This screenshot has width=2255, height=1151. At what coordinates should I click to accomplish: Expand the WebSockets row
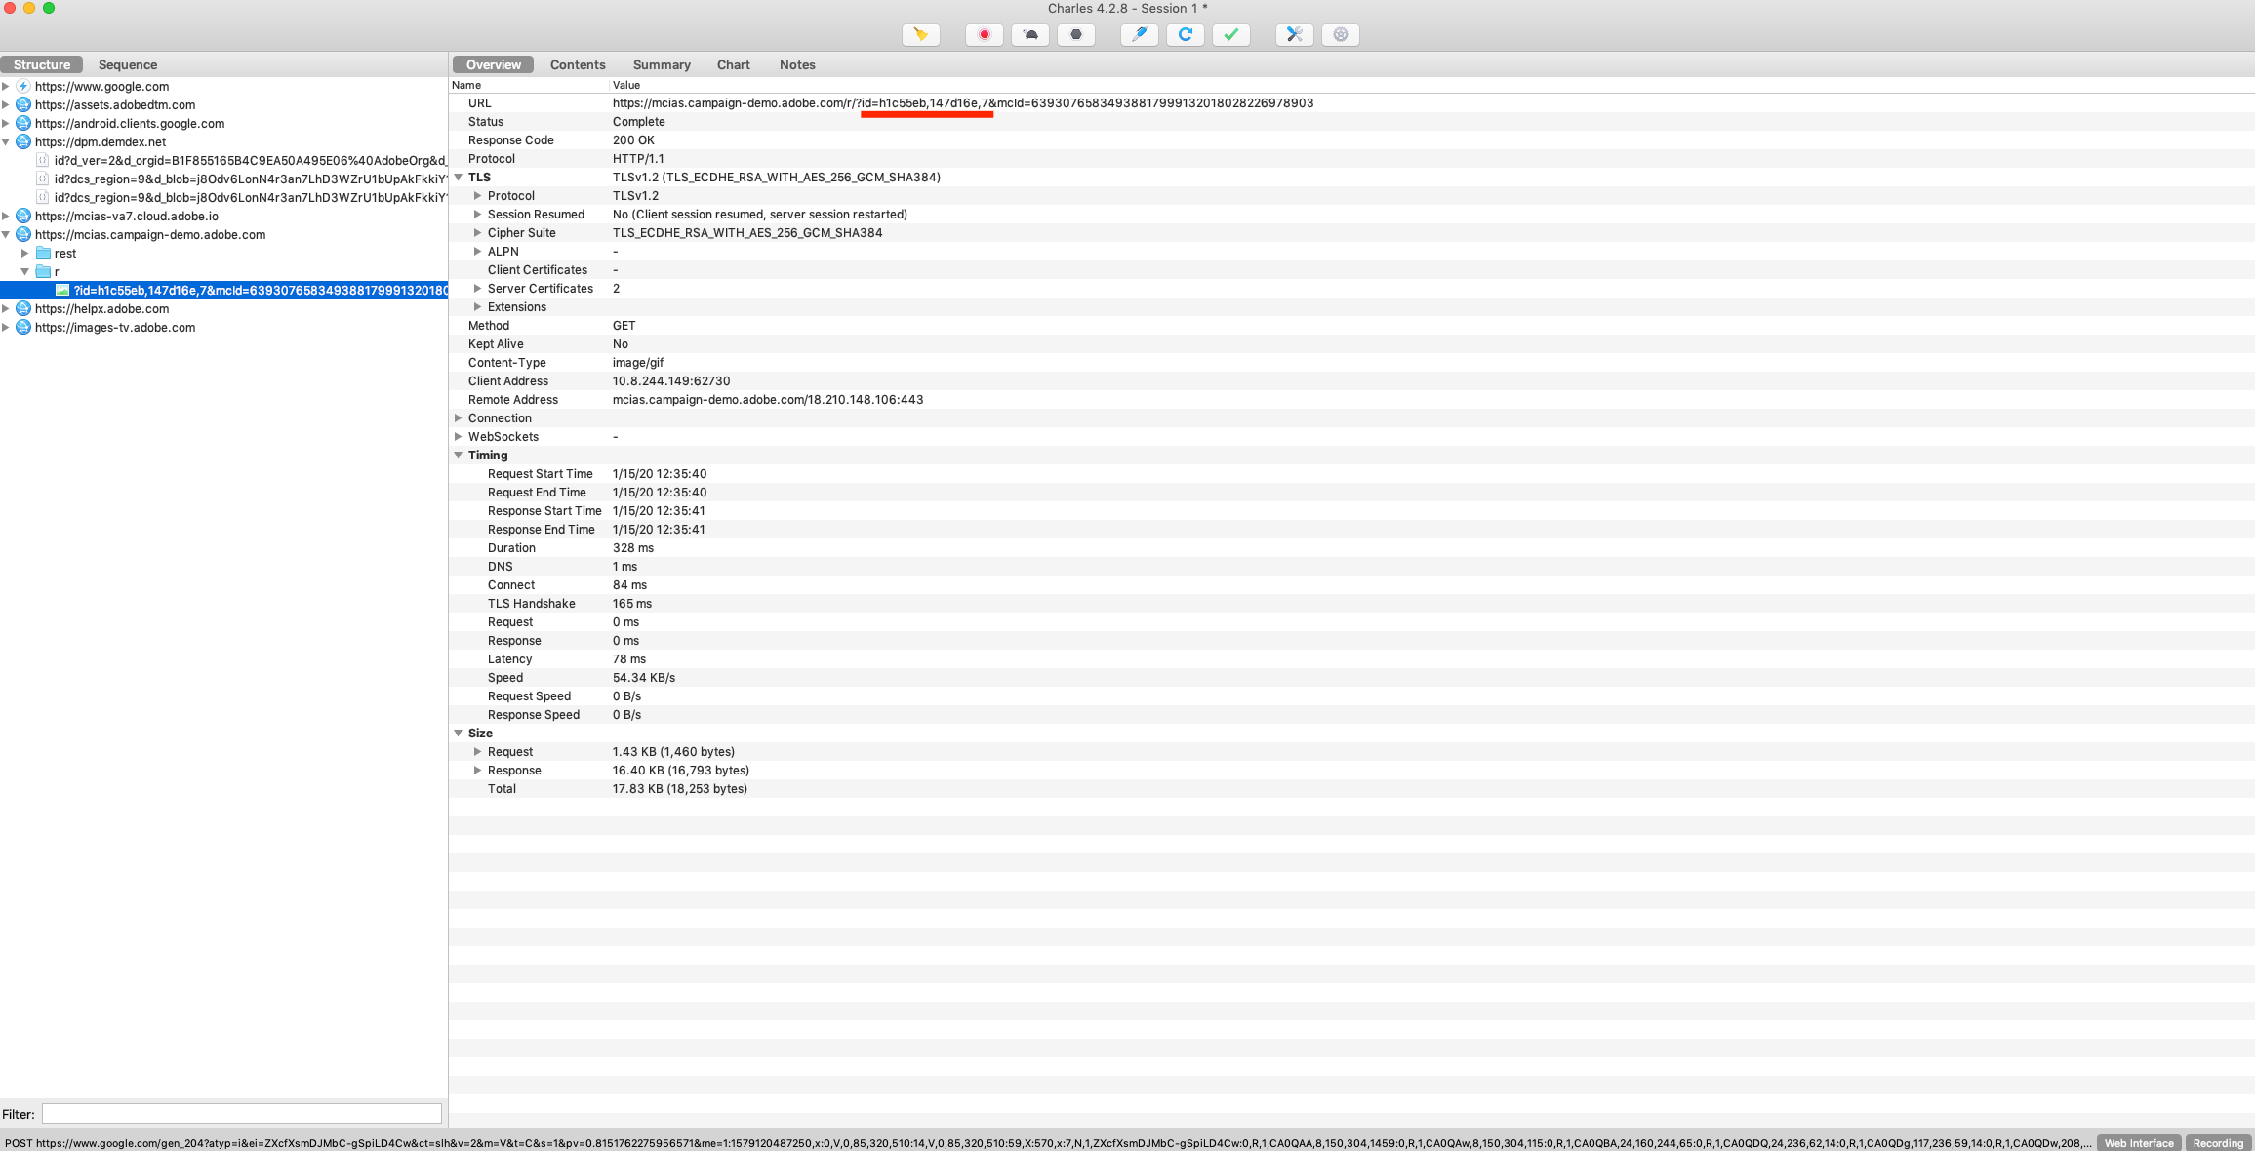[x=459, y=436]
